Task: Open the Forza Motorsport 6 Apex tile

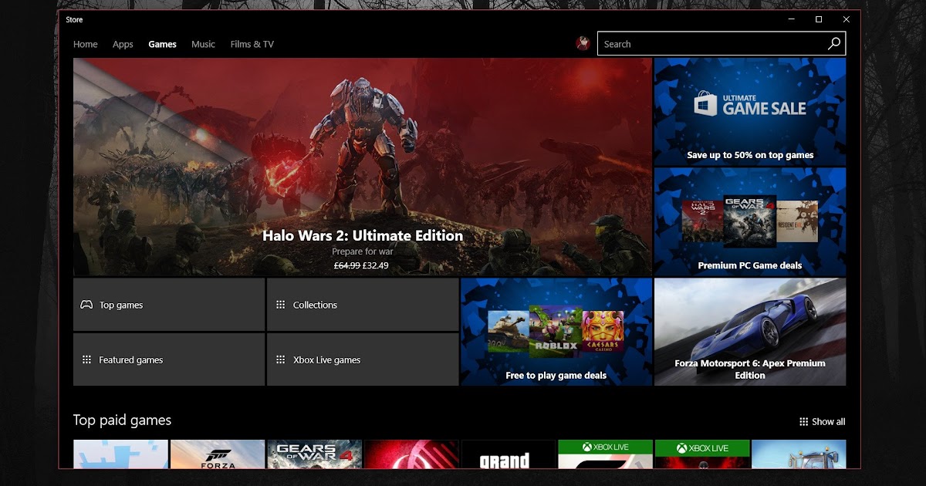Action: point(750,332)
